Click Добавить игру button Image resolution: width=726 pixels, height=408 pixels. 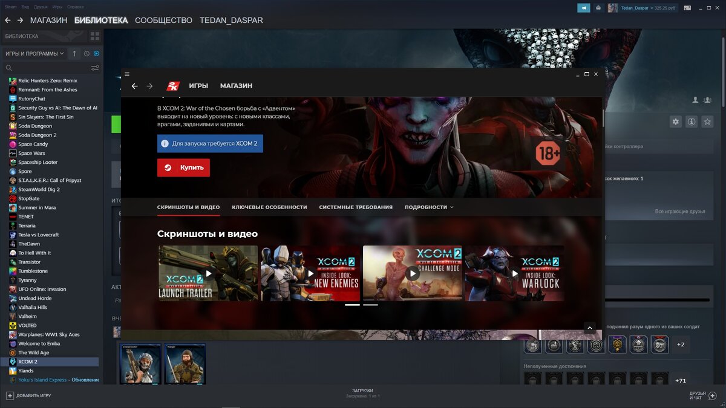[28, 395]
